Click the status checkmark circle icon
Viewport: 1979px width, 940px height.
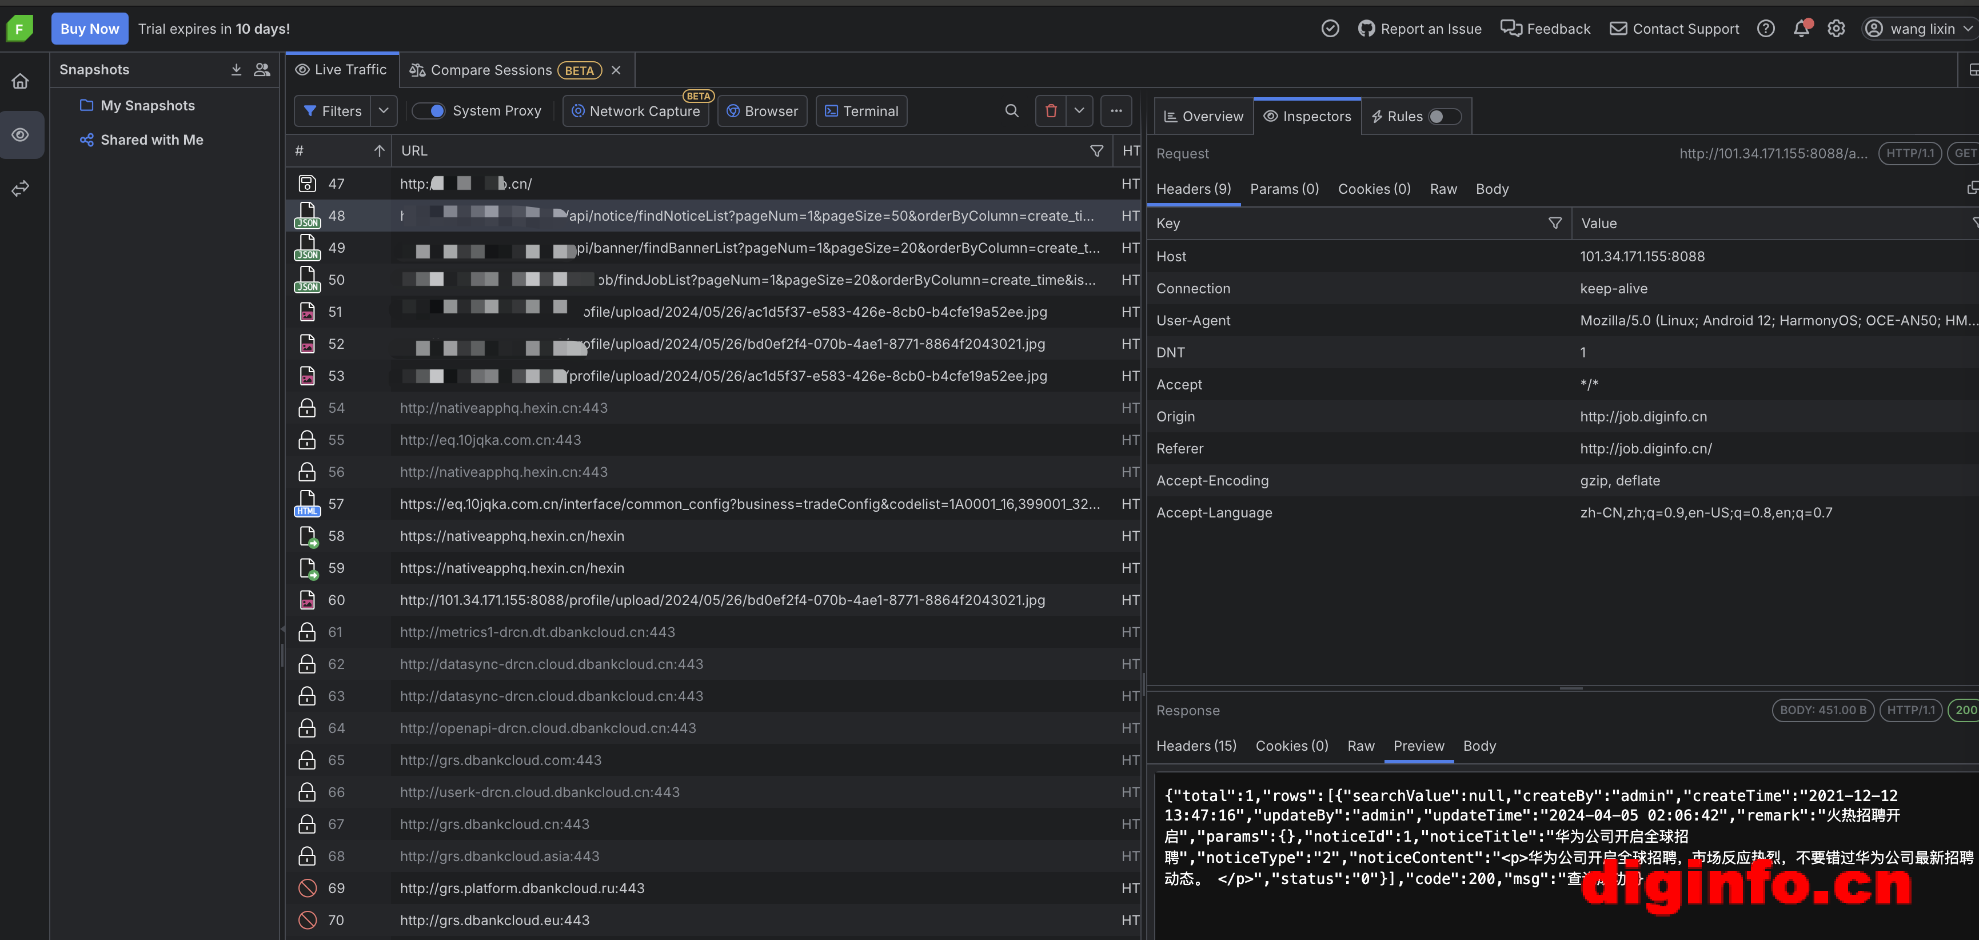tap(1330, 29)
